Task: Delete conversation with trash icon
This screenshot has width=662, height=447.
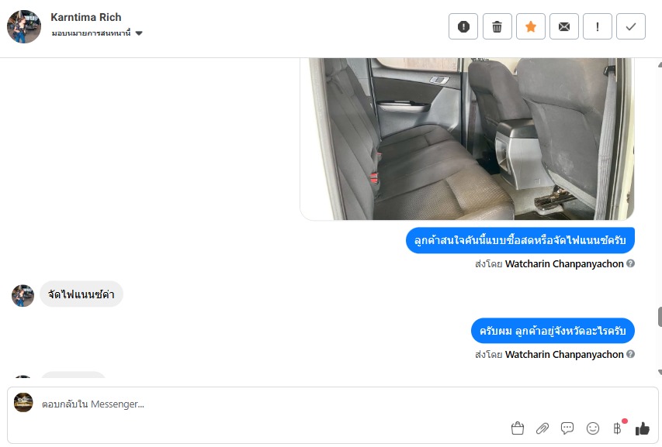Action: pyautogui.click(x=497, y=26)
